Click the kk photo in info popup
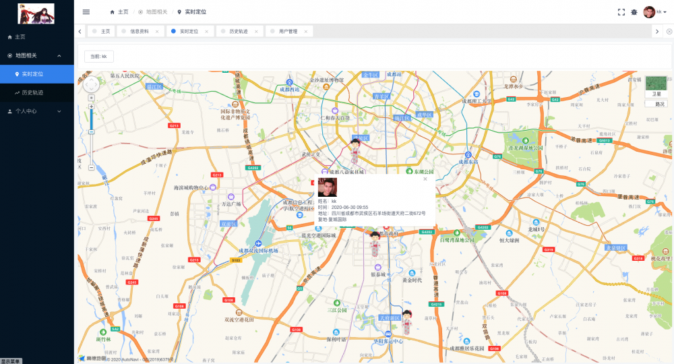This screenshot has height=364, width=674. (327, 187)
